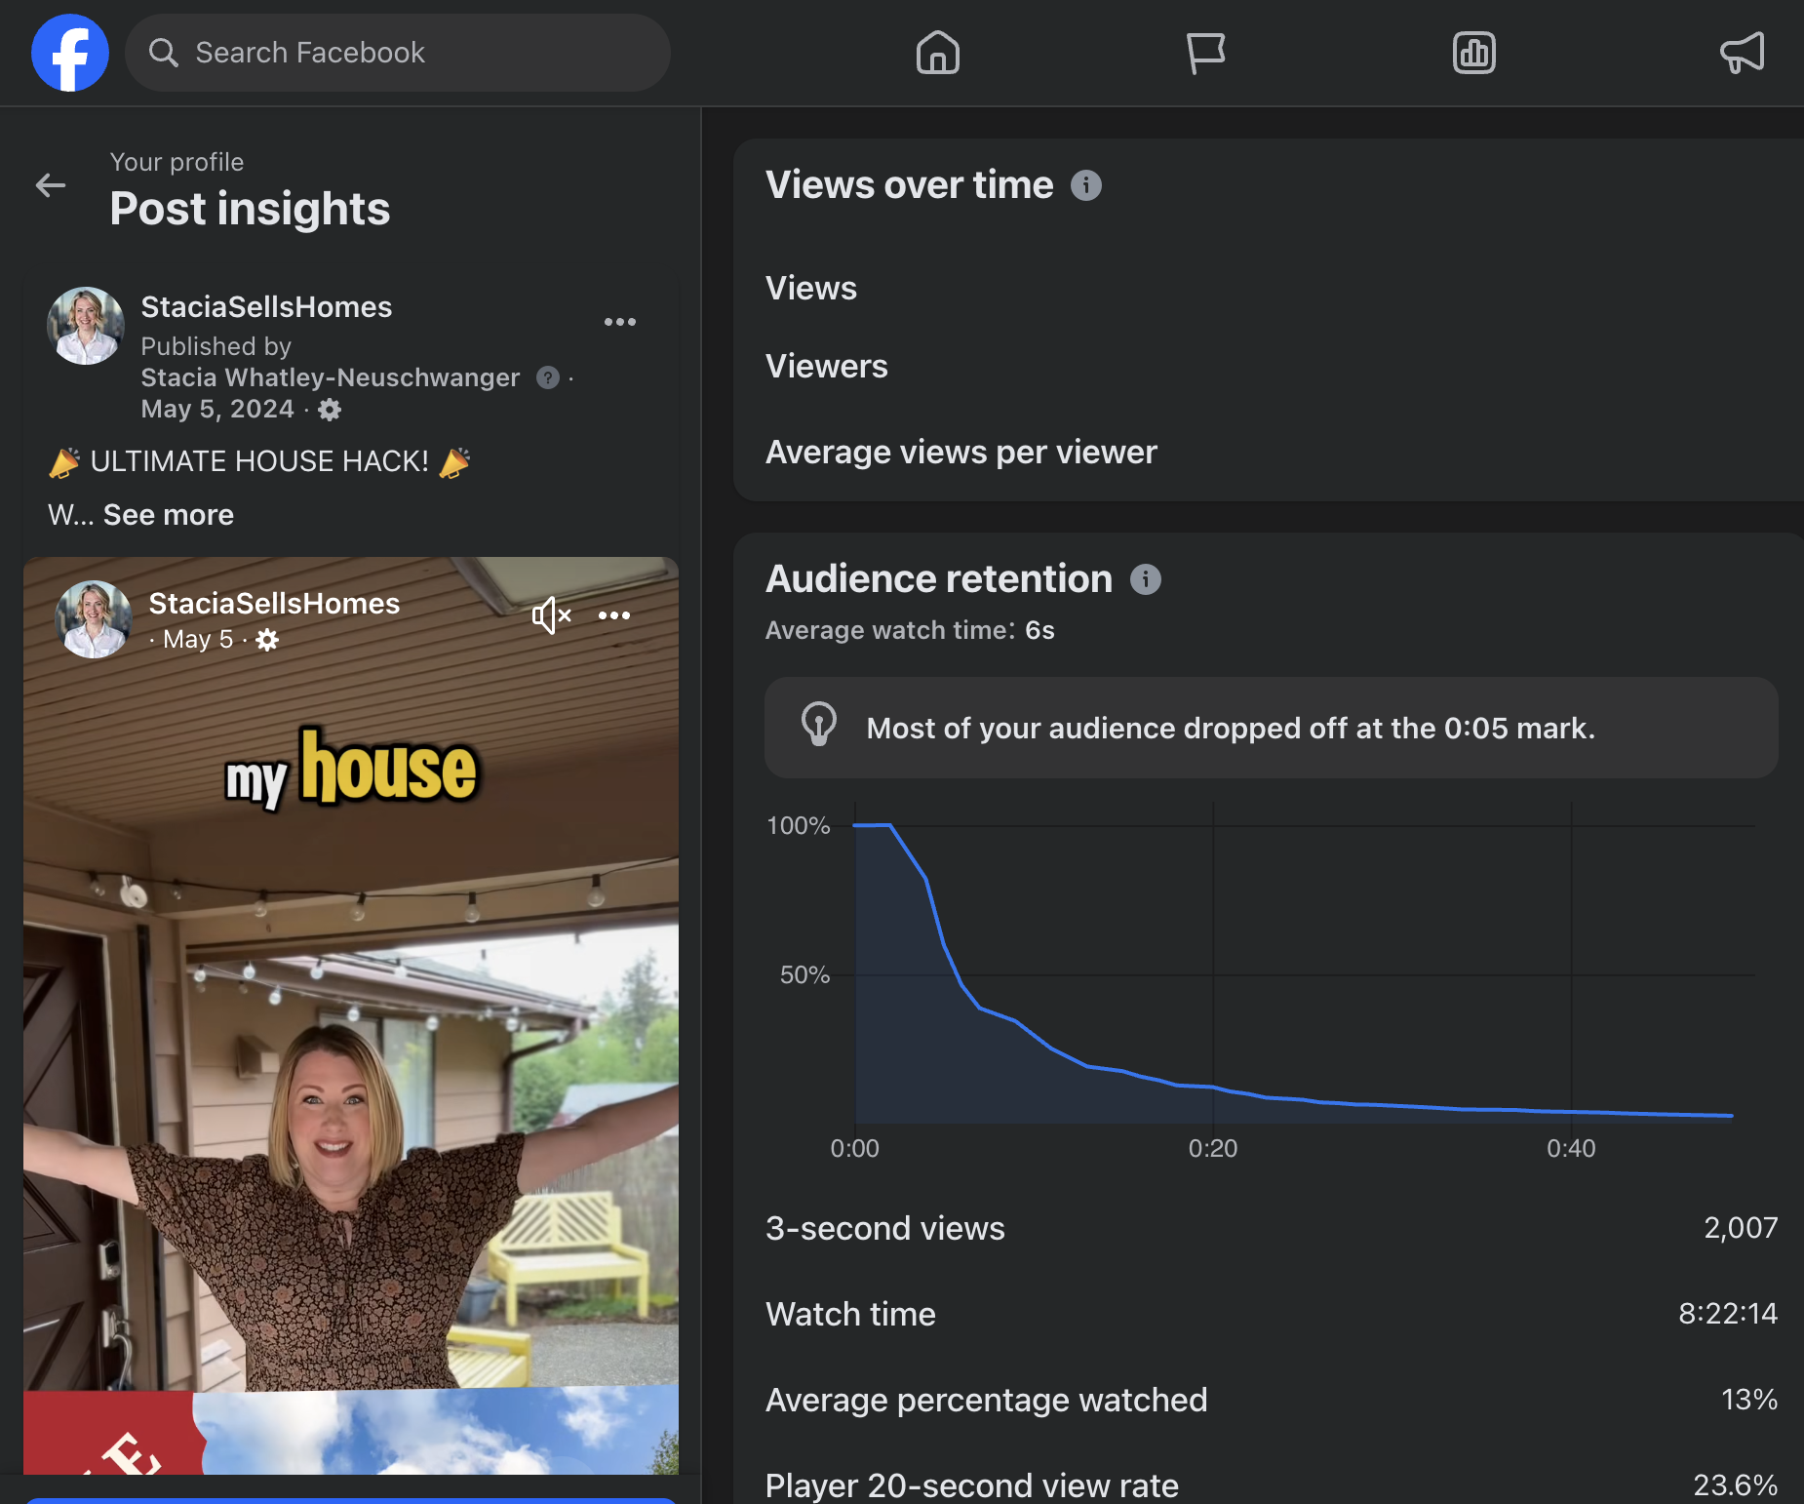
Task: Open post options three-dot menu
Action: [620, 322]
